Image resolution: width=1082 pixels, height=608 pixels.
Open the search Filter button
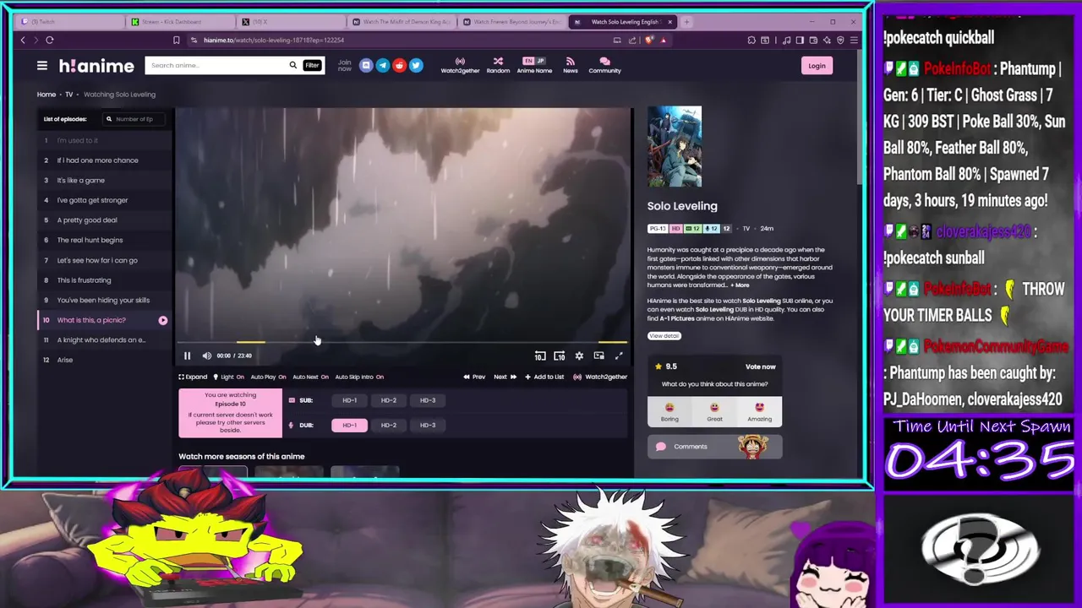point(312,65)
